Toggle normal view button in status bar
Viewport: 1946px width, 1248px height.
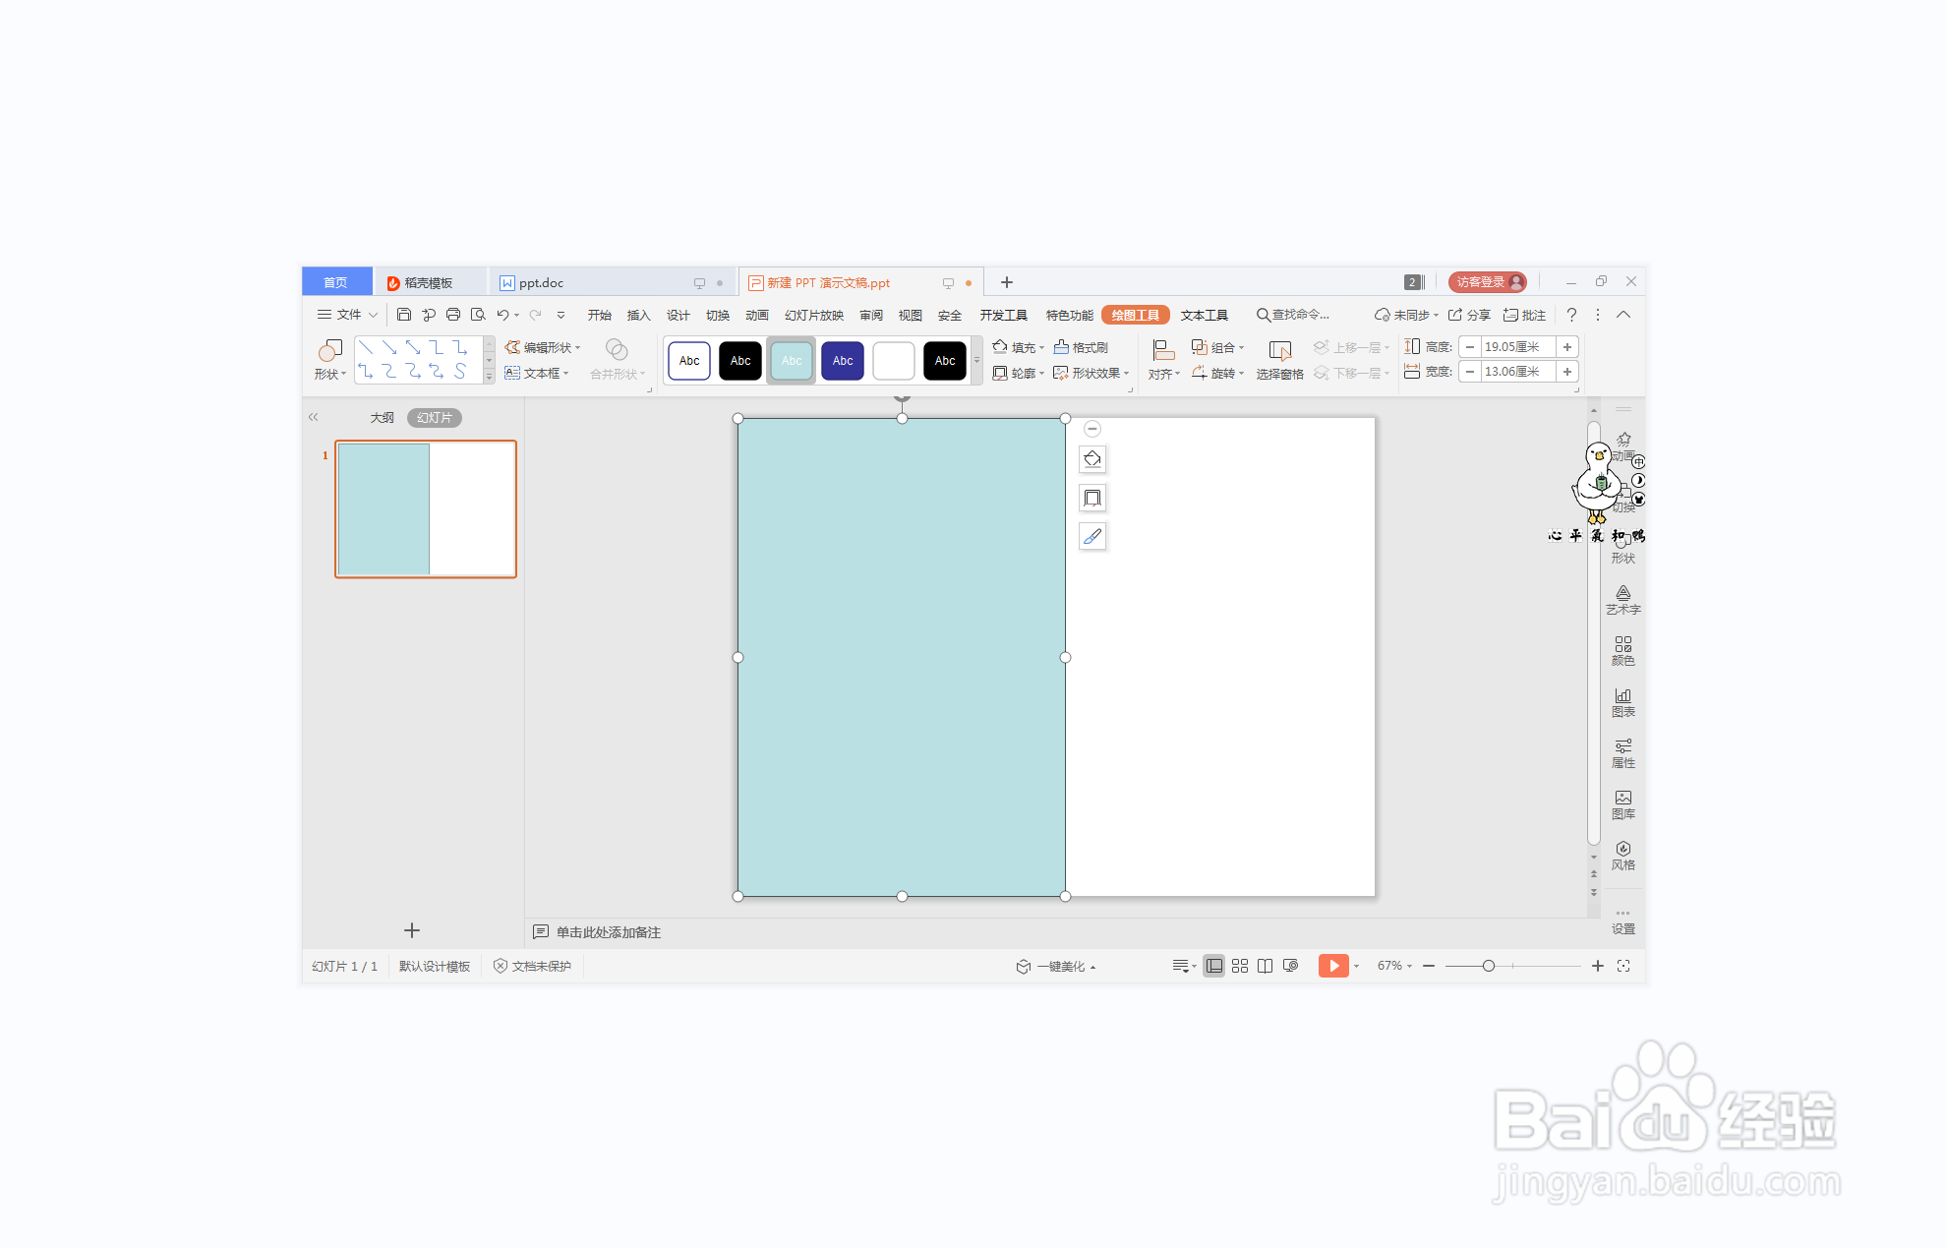(x=1214, y=966)
